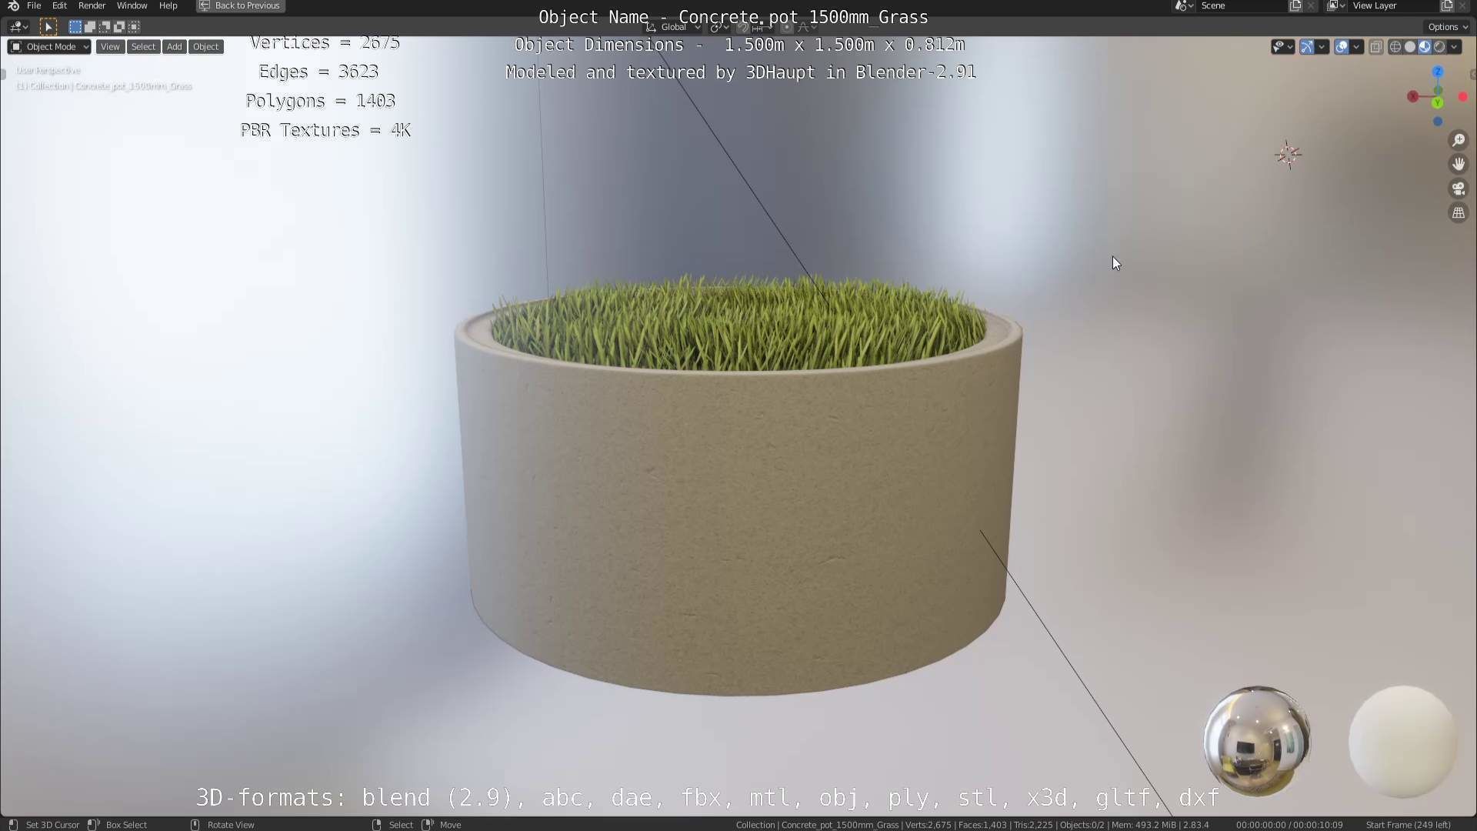1477x831 pixels.
Task: Toggle the camera view icon
Action: coord(1458,189)
